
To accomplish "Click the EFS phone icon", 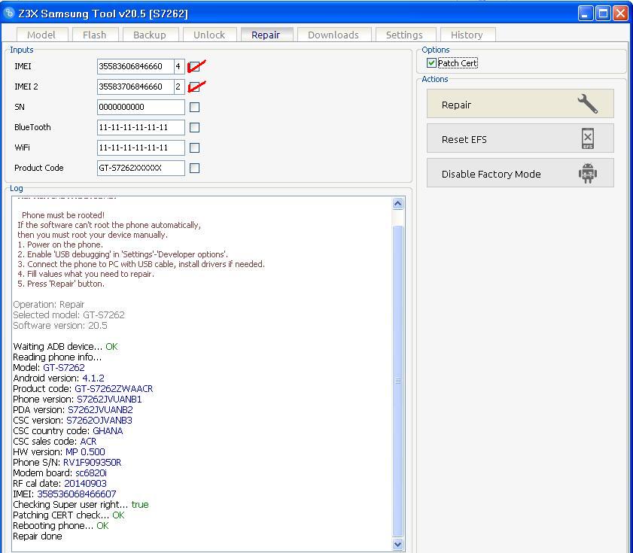I will [x=588, y=138].
